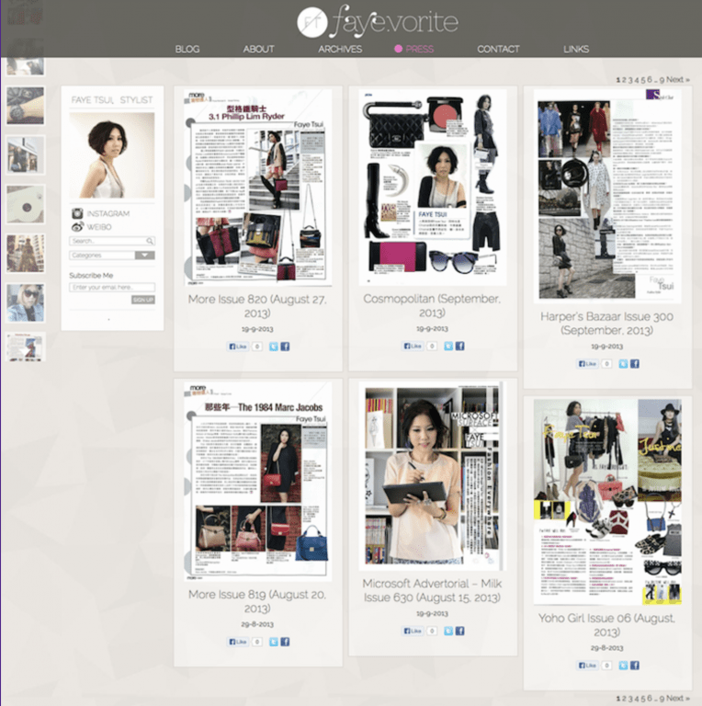The width and height of the screenshot is (702, 706).
Task: Share Harper's Bazaar post on Facebook
Action: coord(635,364)
